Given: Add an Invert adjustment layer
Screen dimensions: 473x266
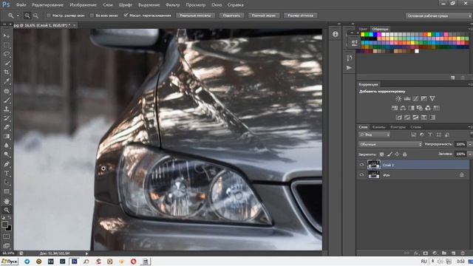Looking at the screenshot, I should pos(399,117).
